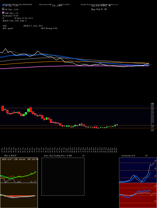
Task: Click the '(MGR) 6.7, 44.4, 38.9' ADX values
Action: tap(33, 26)
